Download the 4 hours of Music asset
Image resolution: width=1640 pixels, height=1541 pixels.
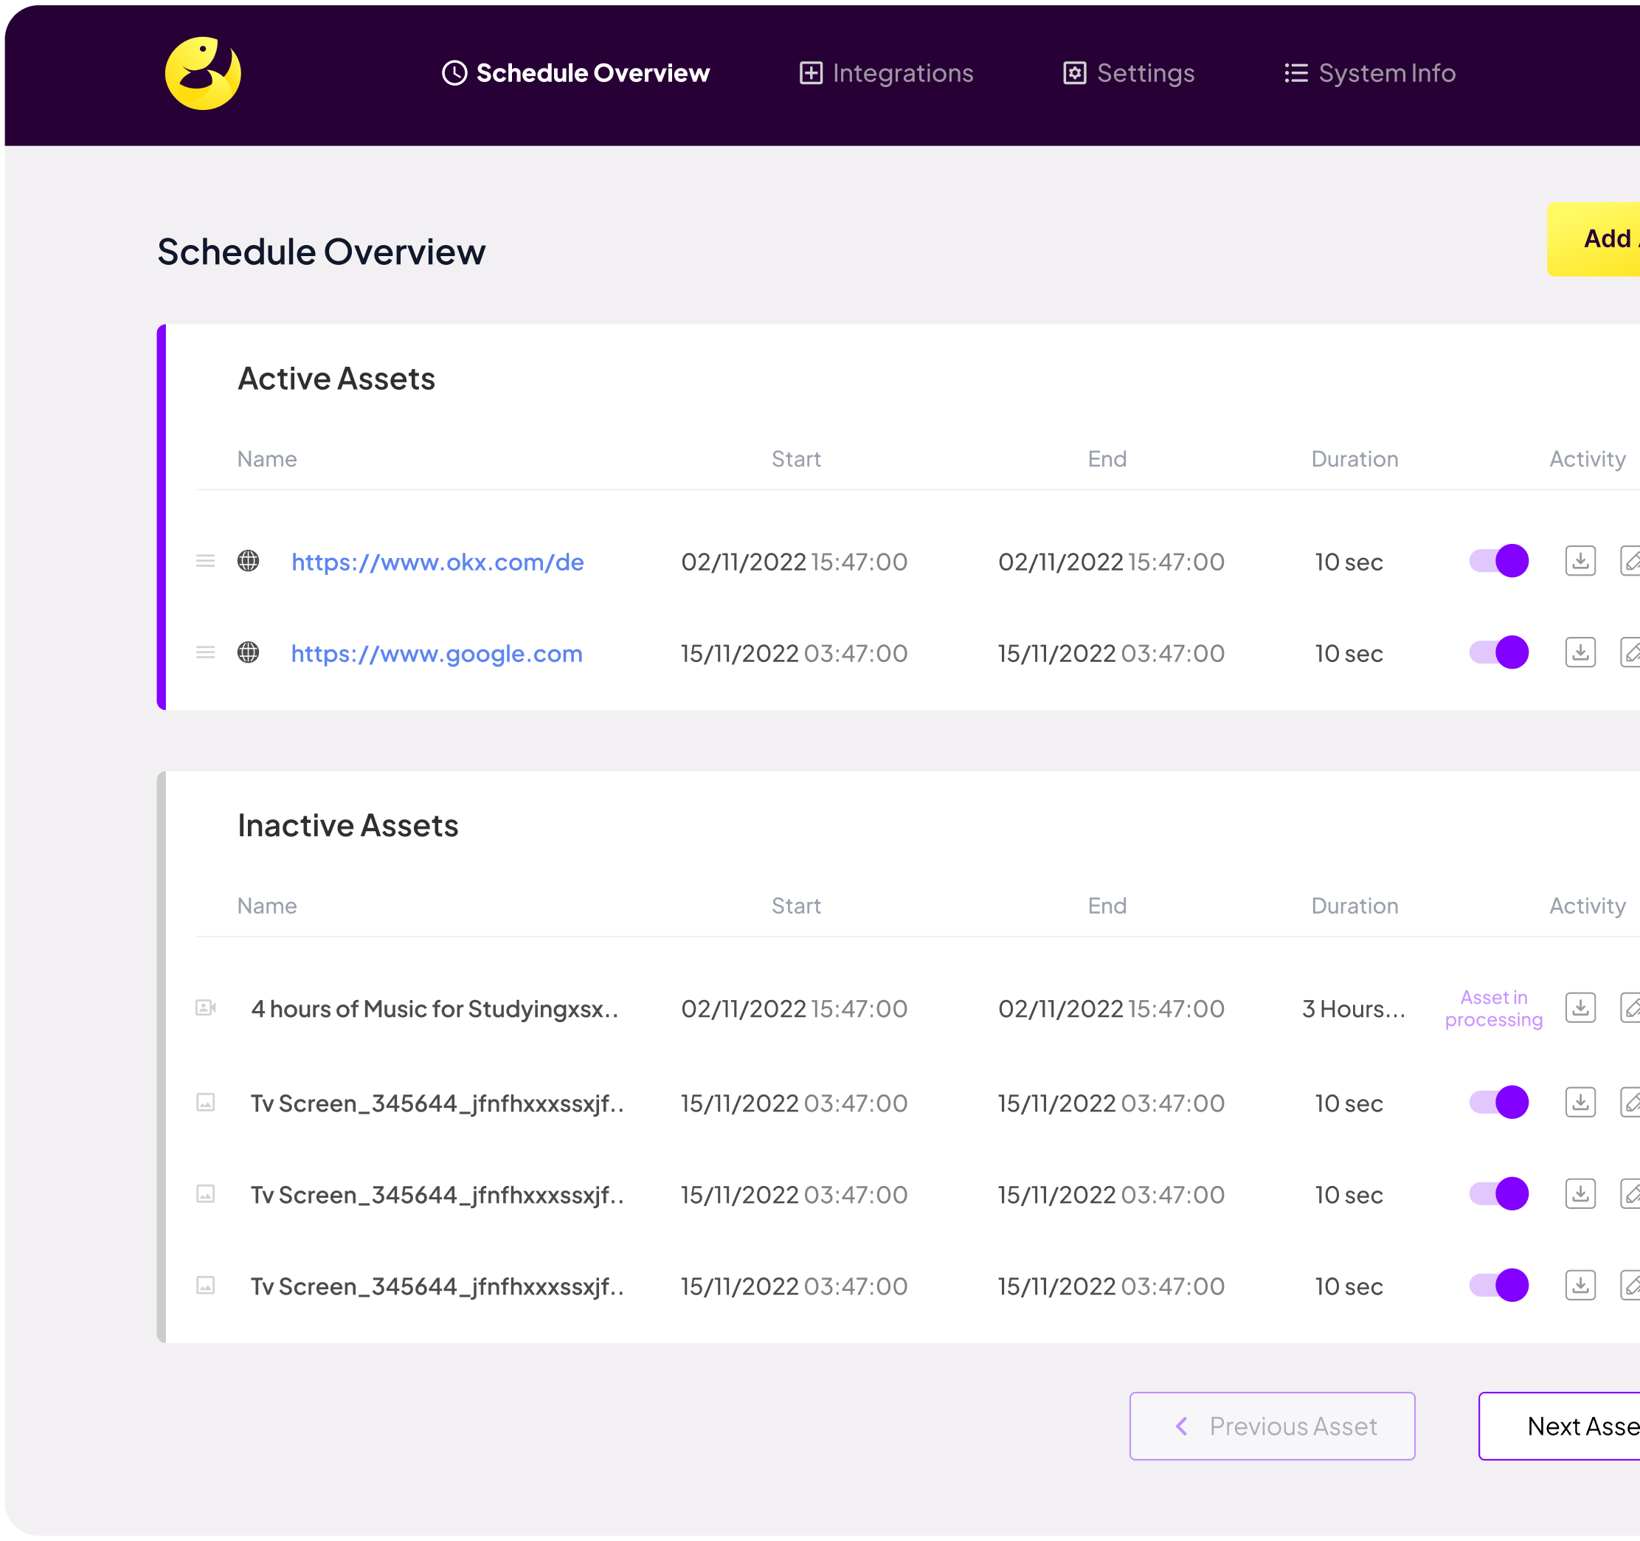1580,1008
